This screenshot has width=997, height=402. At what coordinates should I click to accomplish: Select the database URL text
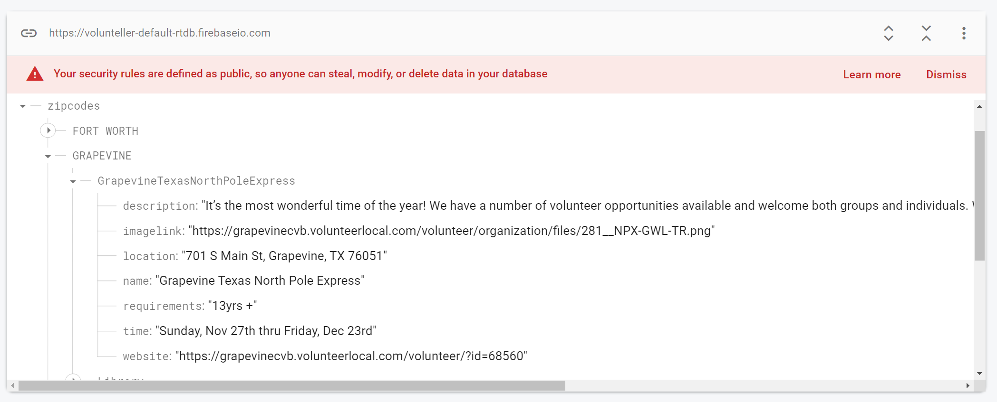click(160, 33)
